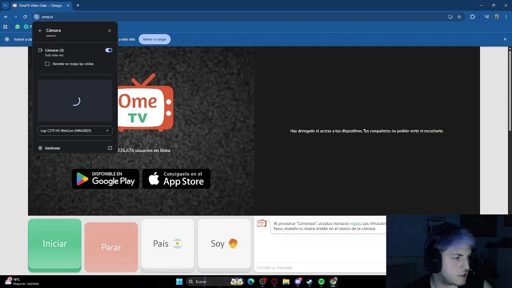Close the Cámara permission panel
Screen dimensions: 512x288
click(110, 30)
